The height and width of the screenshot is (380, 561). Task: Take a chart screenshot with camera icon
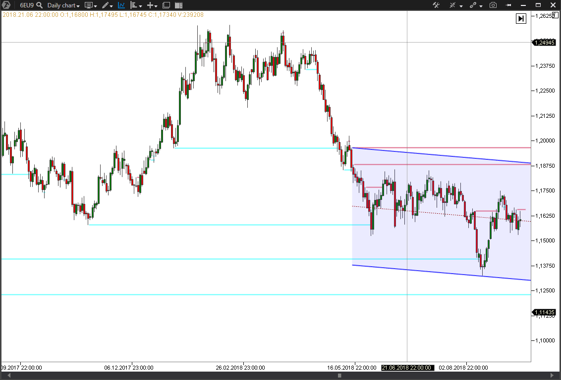(x=493, y=5)
